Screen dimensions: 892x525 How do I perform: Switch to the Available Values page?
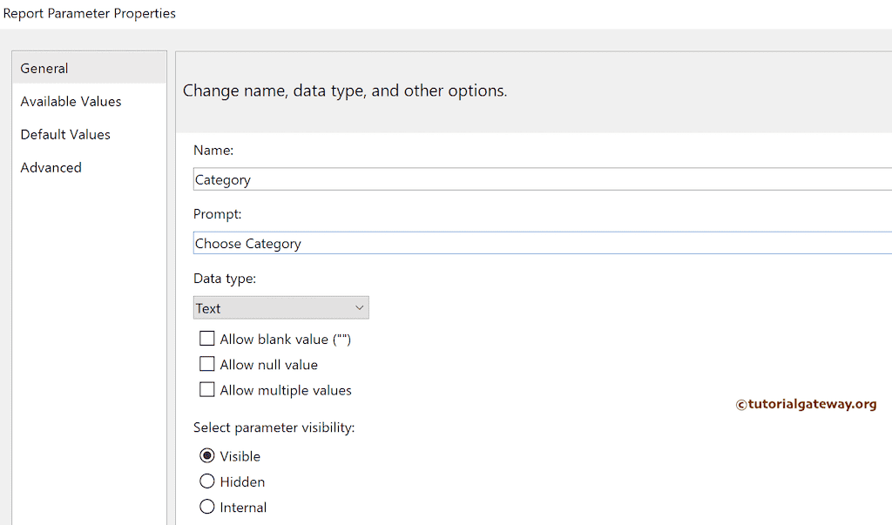pyautogui.click(x=71, y=101)
